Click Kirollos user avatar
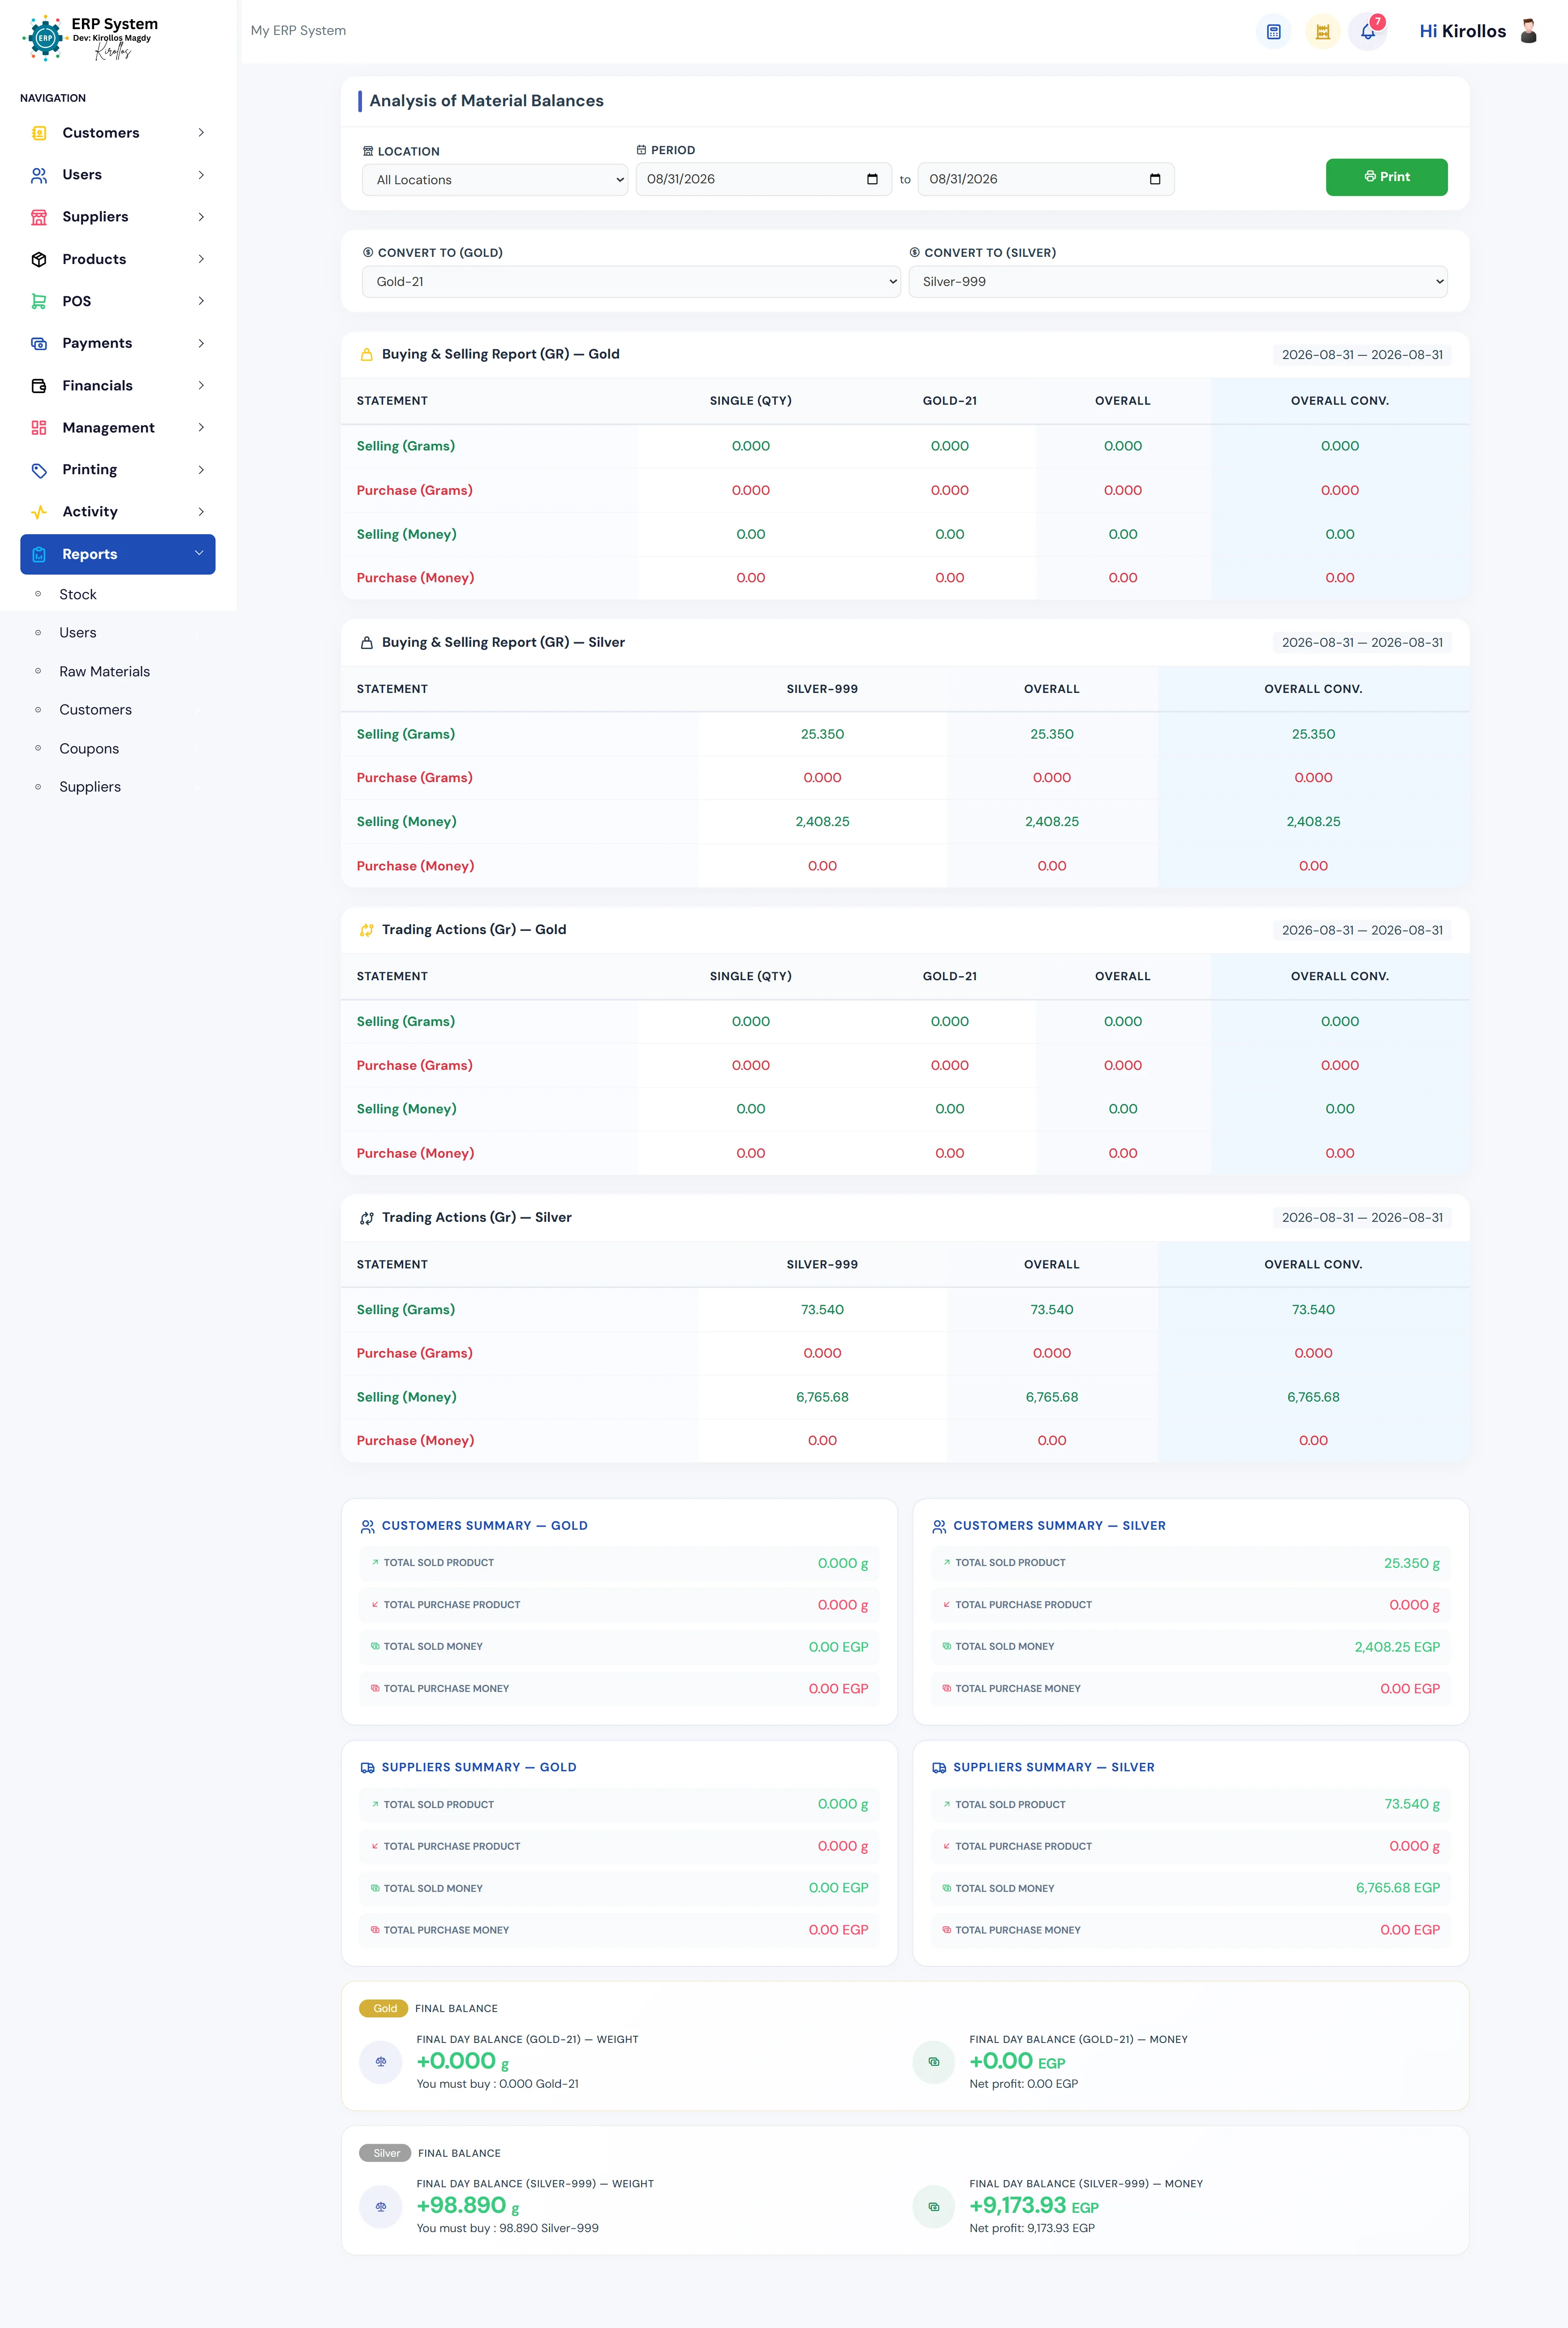1568x2328 pixels. click(1528, 31)
